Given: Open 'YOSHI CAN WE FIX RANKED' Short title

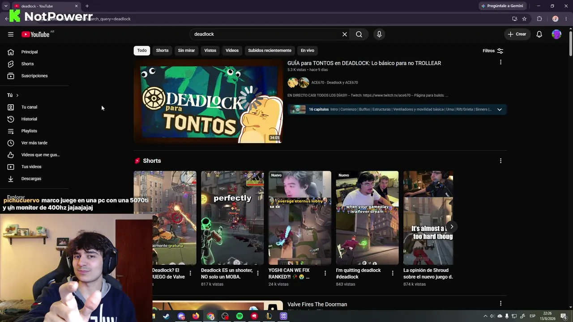Looking at the screenshot, I should pos(289,274).
